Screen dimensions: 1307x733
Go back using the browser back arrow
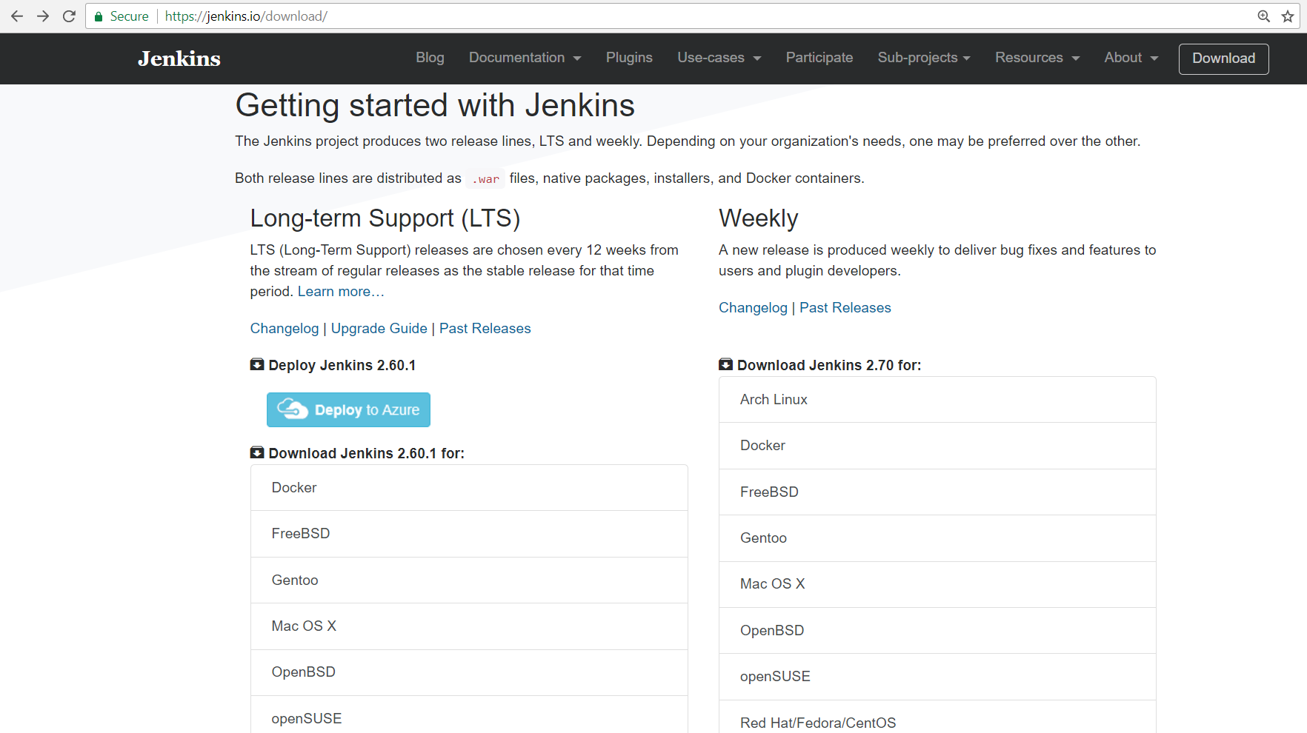tap(17, 16)
